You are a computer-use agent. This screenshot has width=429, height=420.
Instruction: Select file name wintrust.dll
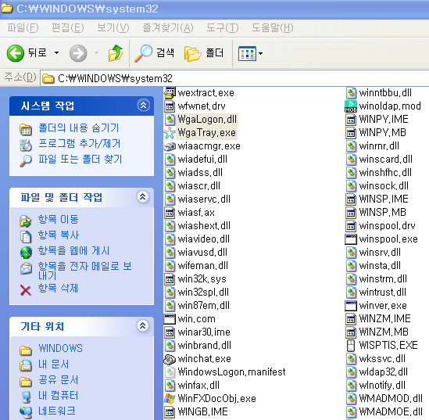[382, 293]
